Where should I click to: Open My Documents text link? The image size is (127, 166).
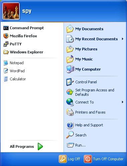89,29
